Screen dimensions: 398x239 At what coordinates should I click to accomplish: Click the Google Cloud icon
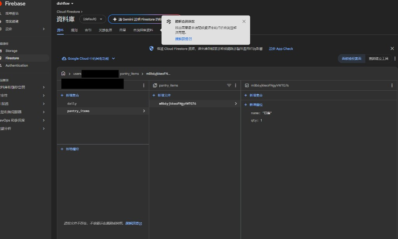[64, 58]
